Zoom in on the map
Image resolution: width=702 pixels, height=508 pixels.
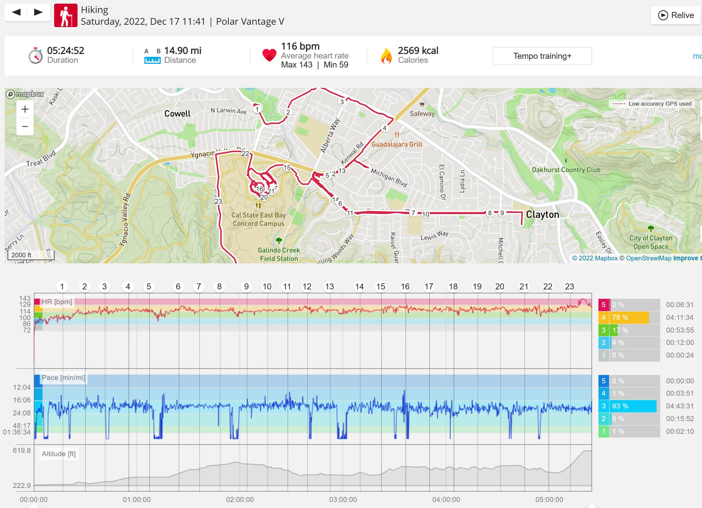tap(25, 109)
